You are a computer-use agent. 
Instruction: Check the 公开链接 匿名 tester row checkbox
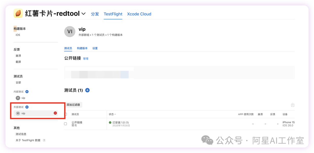[65, 124]
